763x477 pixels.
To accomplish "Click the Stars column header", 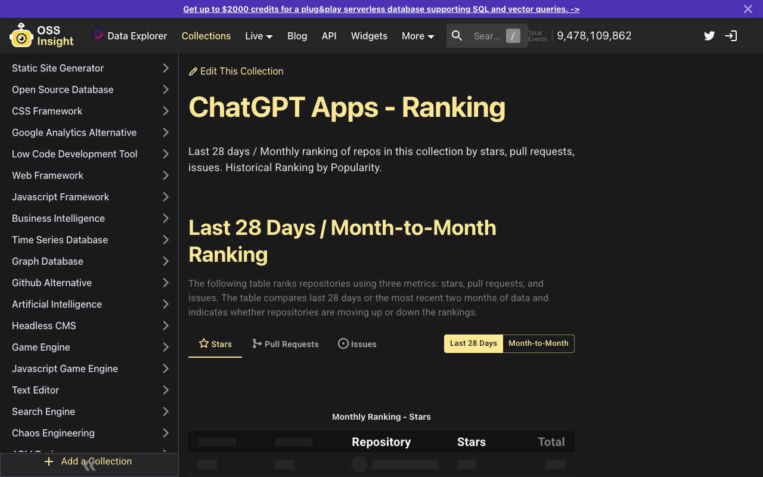I will coord(472,442).
